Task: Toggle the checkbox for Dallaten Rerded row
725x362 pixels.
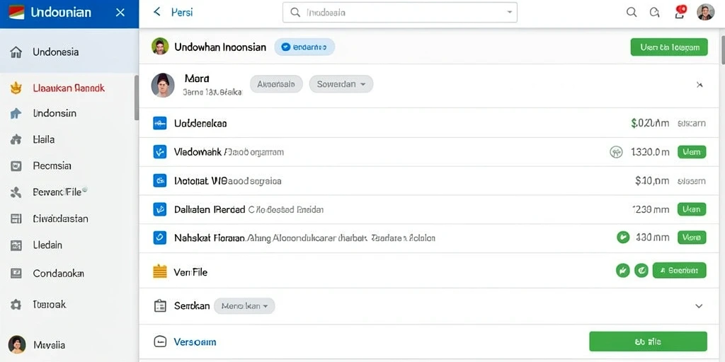Action: tap(159, 209)
